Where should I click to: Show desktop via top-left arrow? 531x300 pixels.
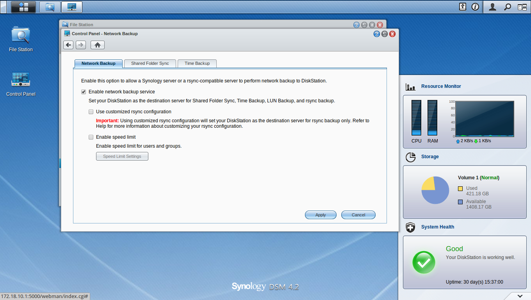tap(4, 7)
